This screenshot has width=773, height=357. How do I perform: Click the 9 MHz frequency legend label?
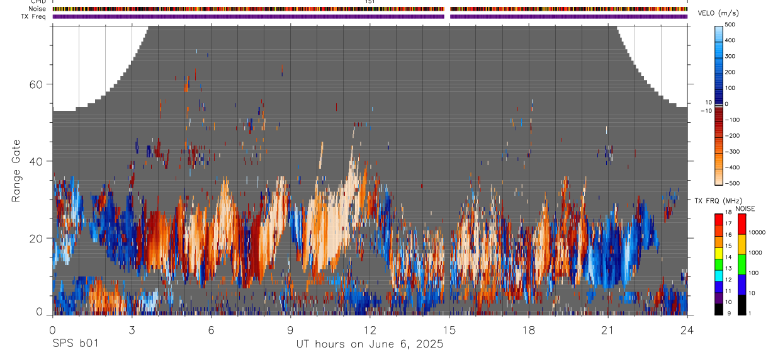click(729, 313)
